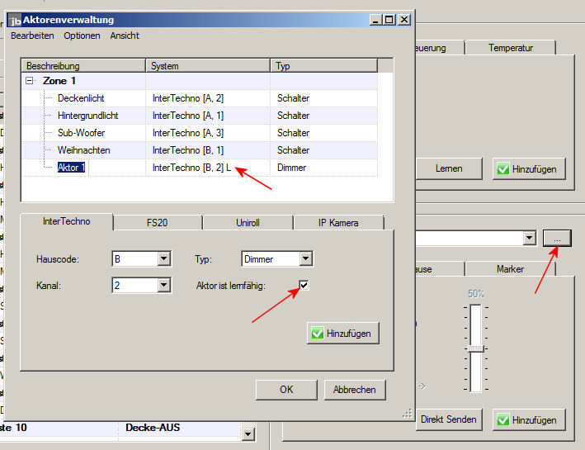Open the Optionen menu

point(82,36)
